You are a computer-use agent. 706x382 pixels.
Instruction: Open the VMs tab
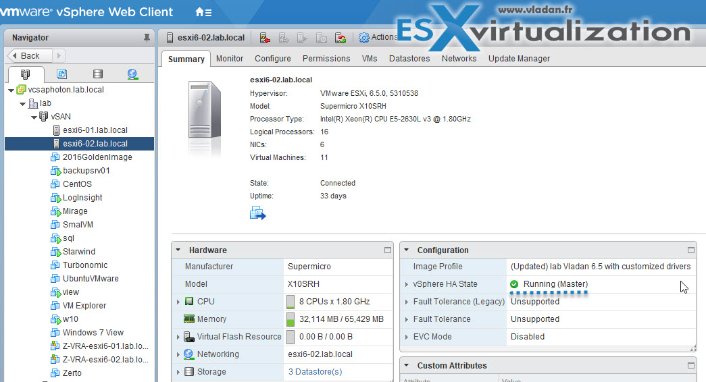(370, 59)
